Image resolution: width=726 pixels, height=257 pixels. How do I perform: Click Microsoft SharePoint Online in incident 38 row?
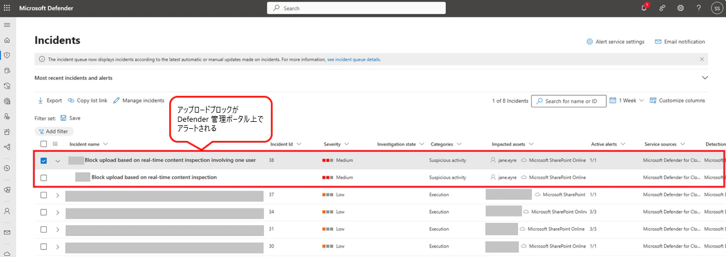tap(557, 160)
